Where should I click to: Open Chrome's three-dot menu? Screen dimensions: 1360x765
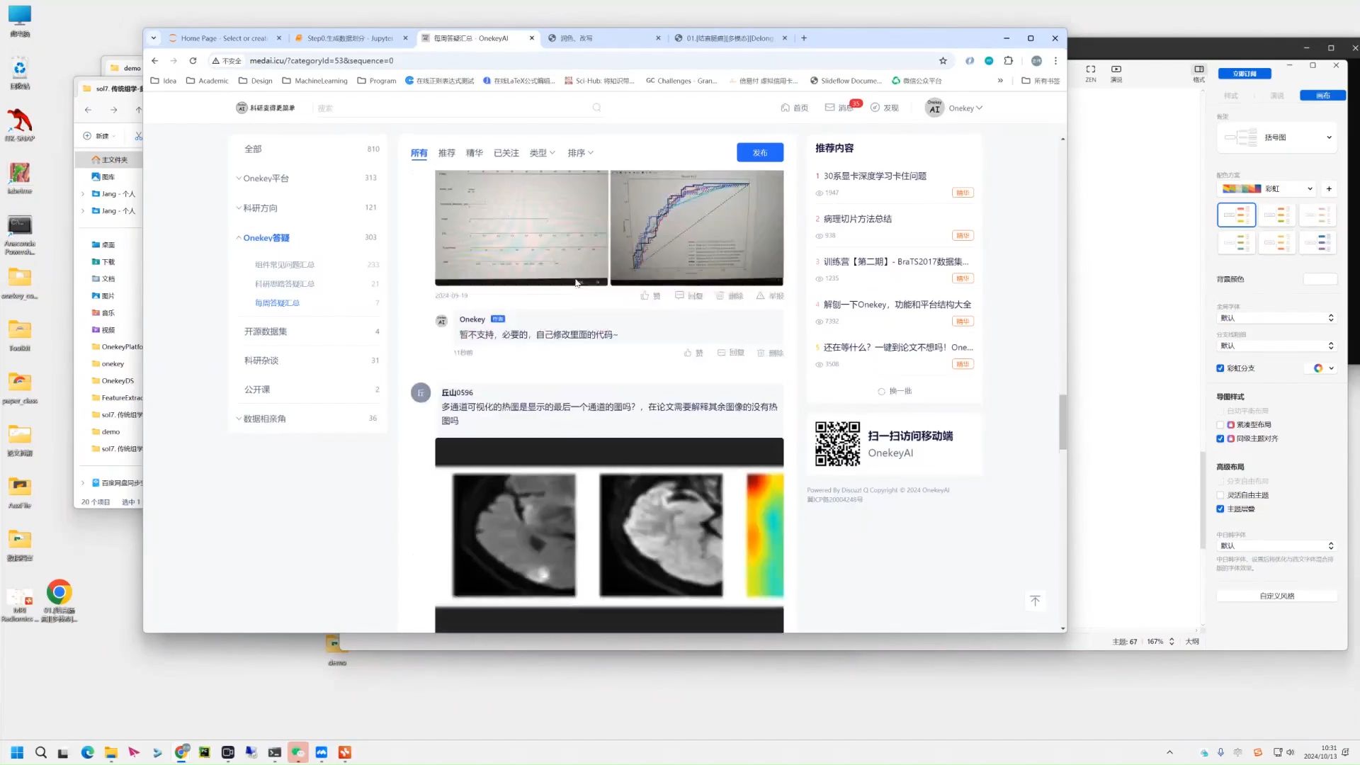click(1055, 60)
